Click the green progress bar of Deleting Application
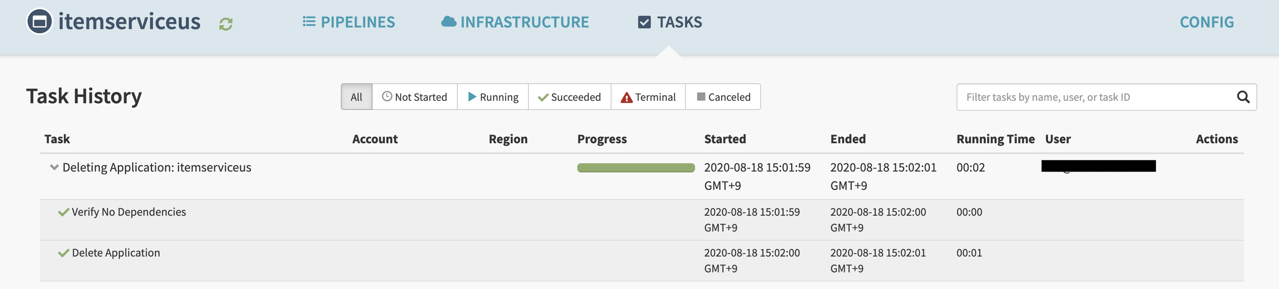 coord(635,167)
